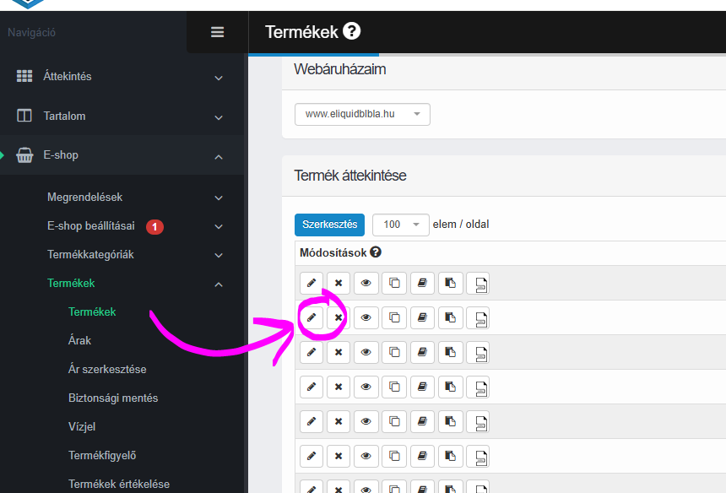Click pencil edit icon in first product row
726x493 pixels.
312,283
